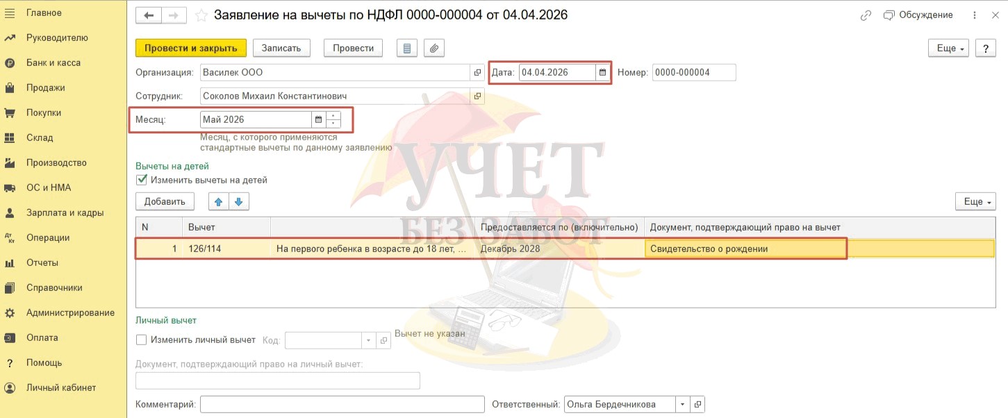Select the Декабрь 2028 cell
The image size is (1008, 418).
(560, 249)
